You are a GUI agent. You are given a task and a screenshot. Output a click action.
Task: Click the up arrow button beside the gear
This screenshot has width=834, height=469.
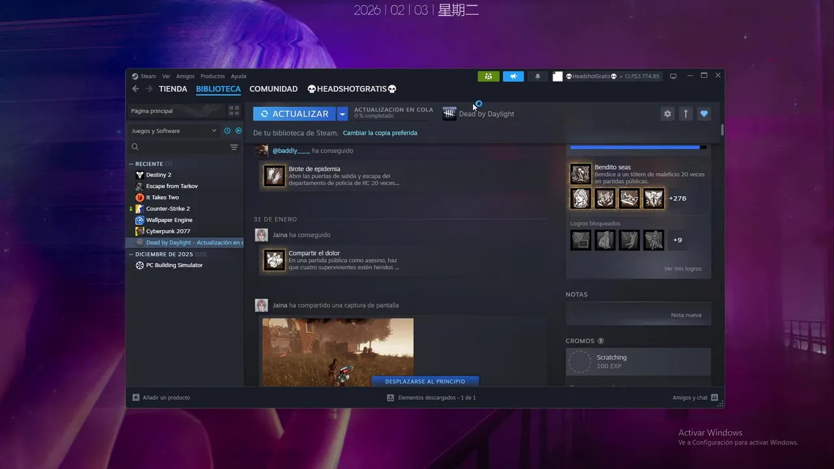[685, 113]
